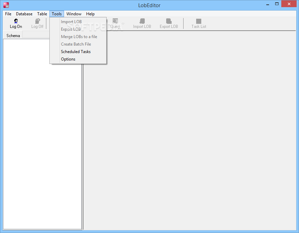Click the Export LOB toolbar icon
299x233 pixels.
point(169,23)
